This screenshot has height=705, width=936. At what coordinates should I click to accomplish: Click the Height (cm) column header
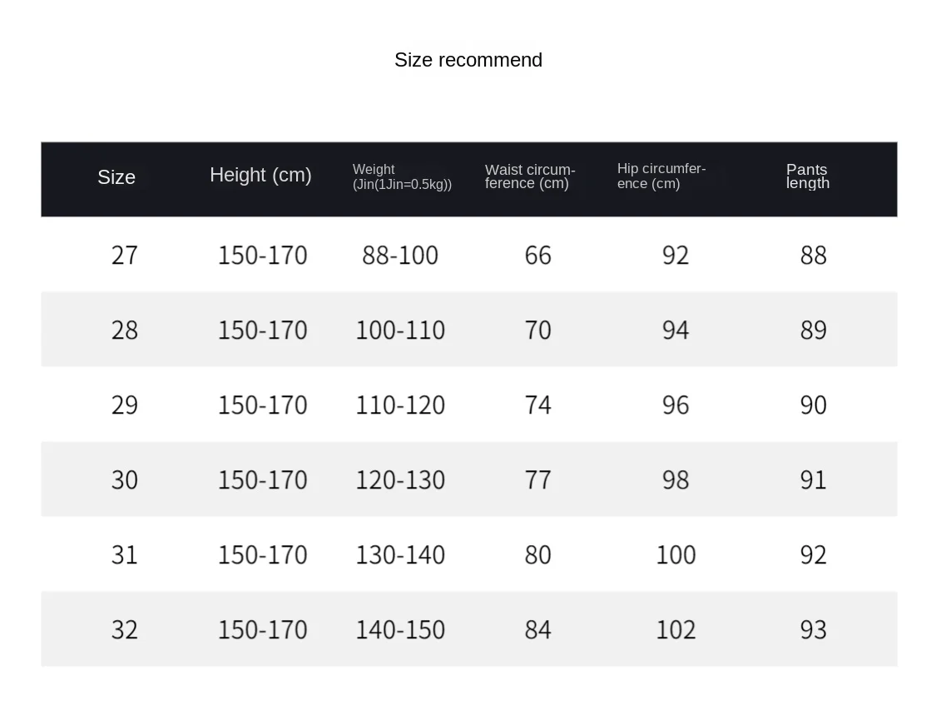coord(261,175)
